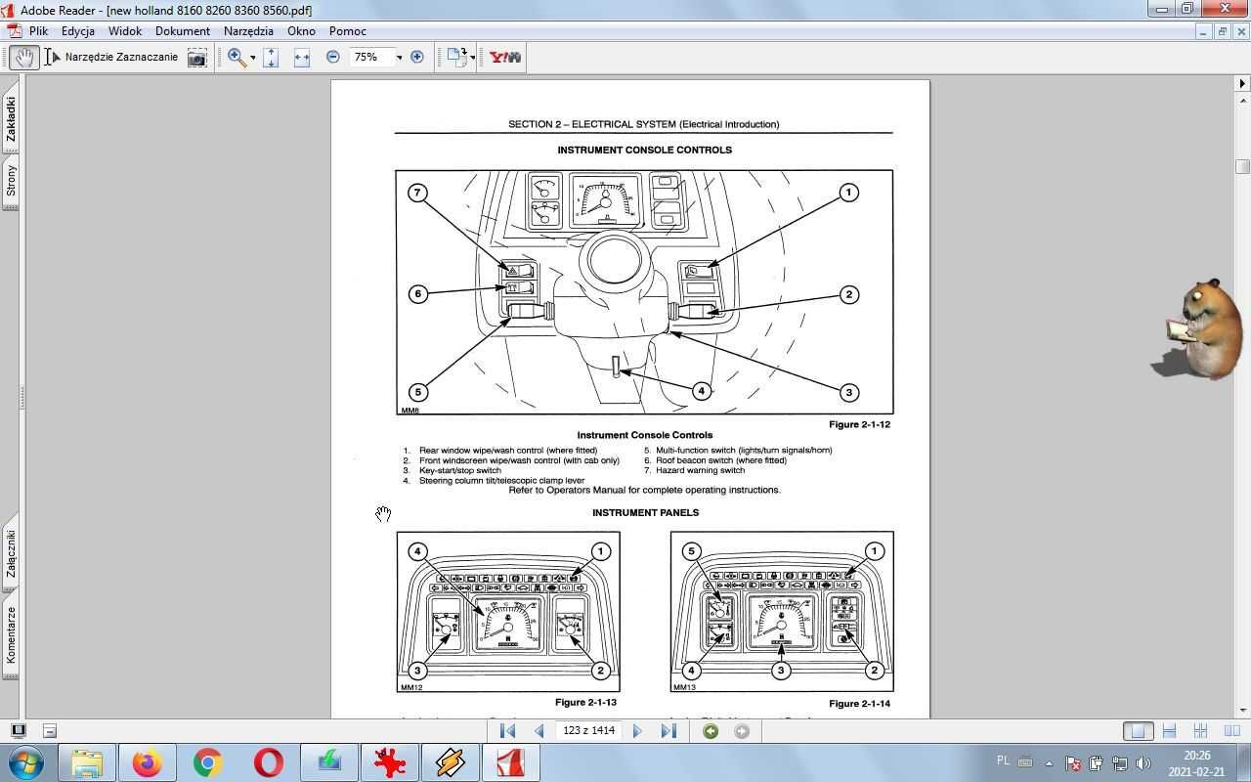
Task: Go to the previous page
Action: (x=539, y=730)
